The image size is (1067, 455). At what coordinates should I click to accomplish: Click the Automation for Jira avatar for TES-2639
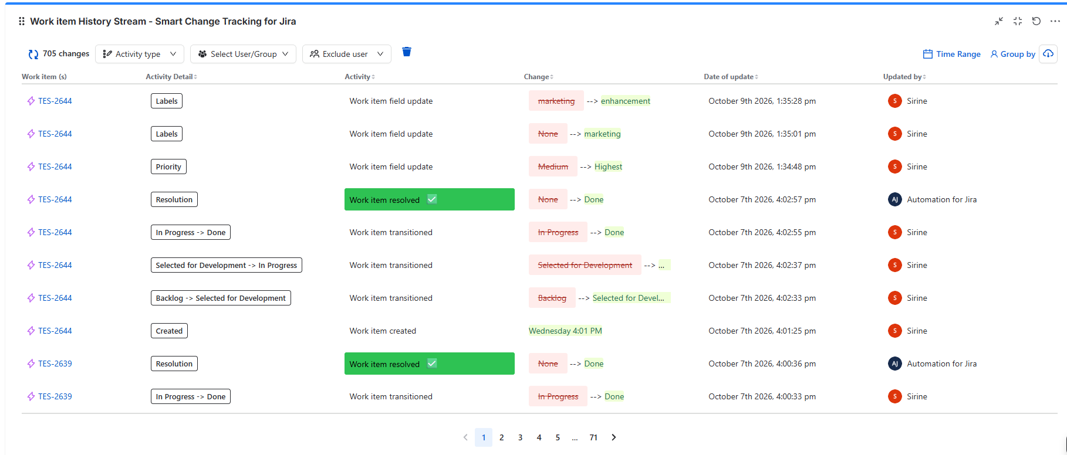pos(895,364)
